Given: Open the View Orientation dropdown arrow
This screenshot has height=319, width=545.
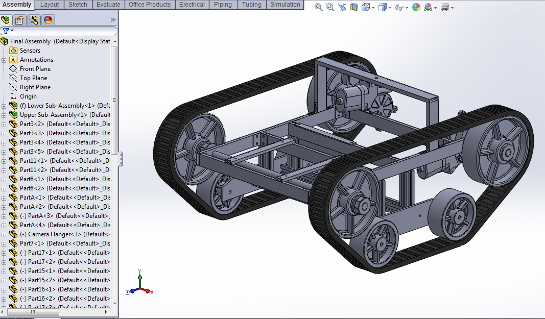Looking at the screenshot, I should tap(373, 8).
